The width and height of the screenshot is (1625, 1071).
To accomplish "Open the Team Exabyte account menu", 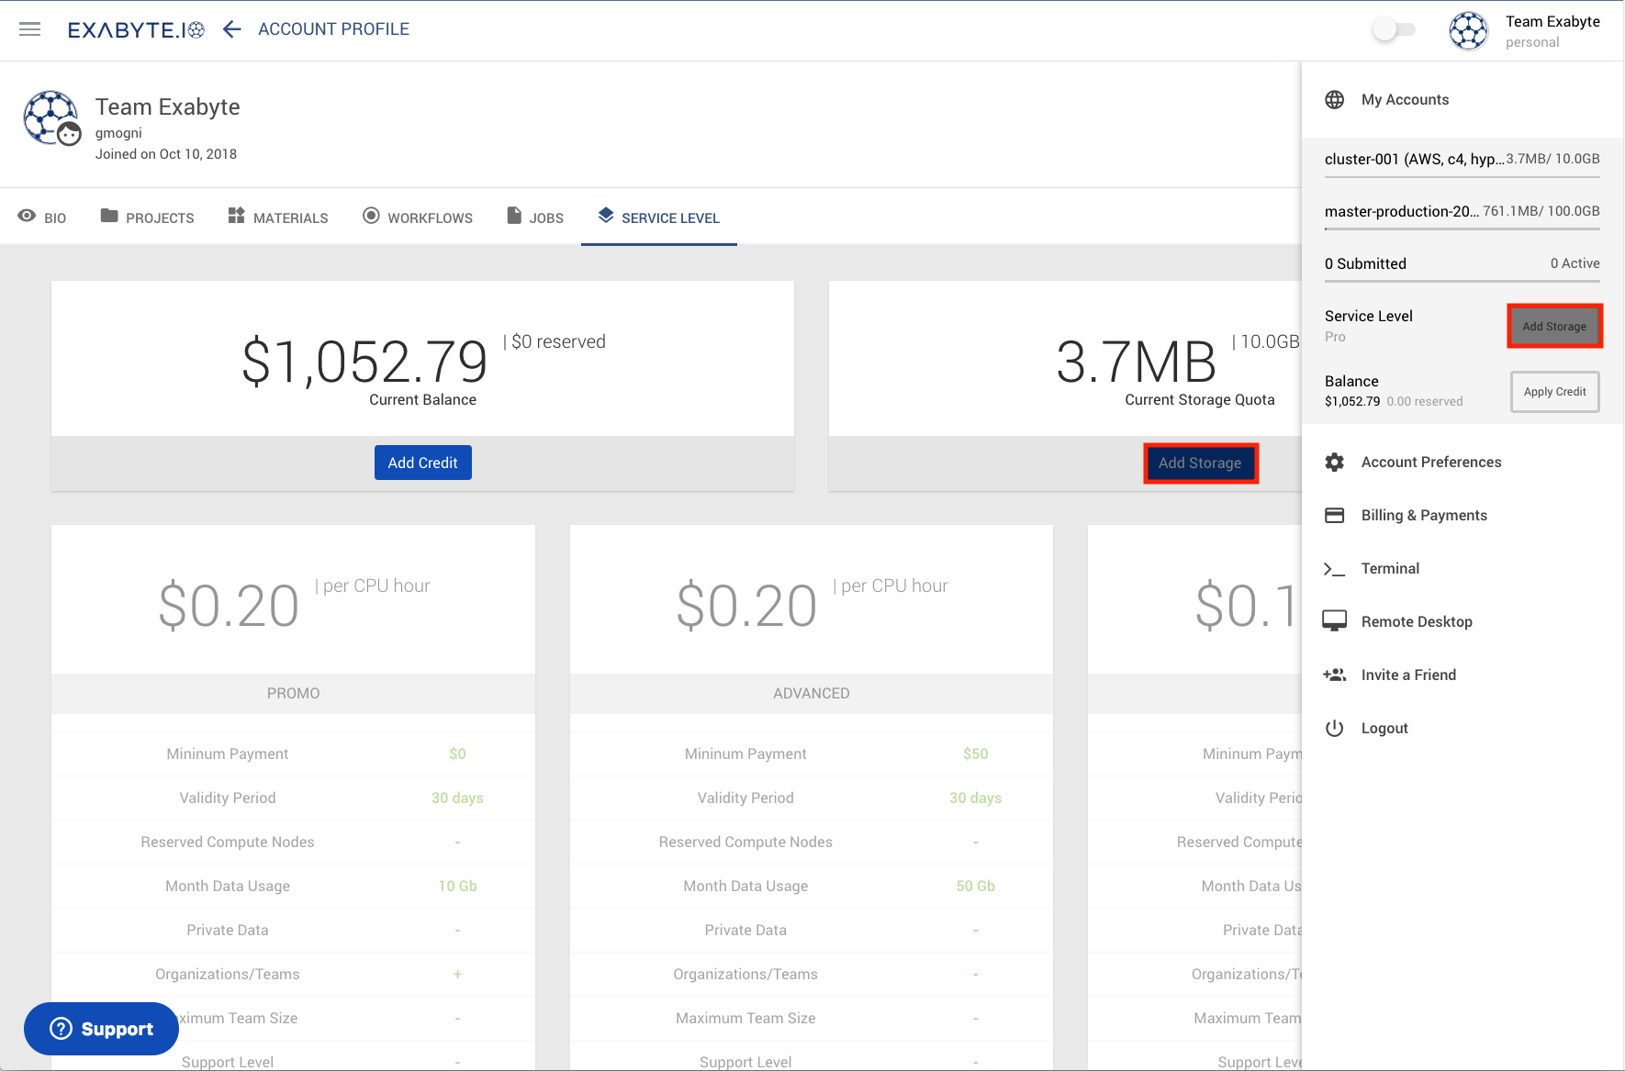I will [1526, 30].
